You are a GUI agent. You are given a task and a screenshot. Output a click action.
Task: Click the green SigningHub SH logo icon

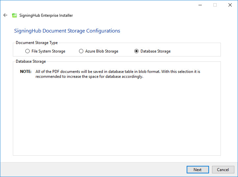(14, 15)
